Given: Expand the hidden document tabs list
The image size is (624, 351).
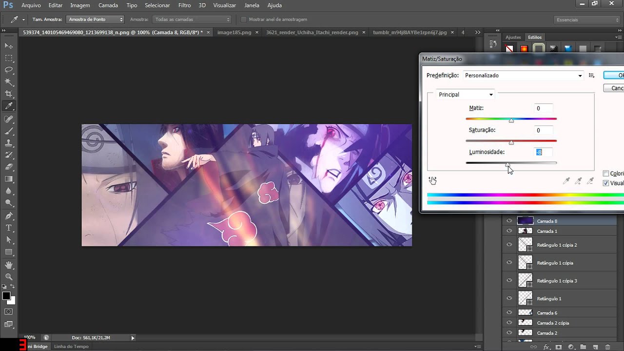Looking at the screenshot, I should (478, 33).
